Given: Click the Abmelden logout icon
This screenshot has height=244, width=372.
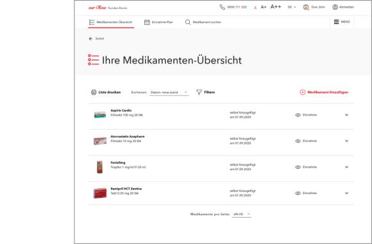Looking at the screenshot, I should tap(335, 7).
